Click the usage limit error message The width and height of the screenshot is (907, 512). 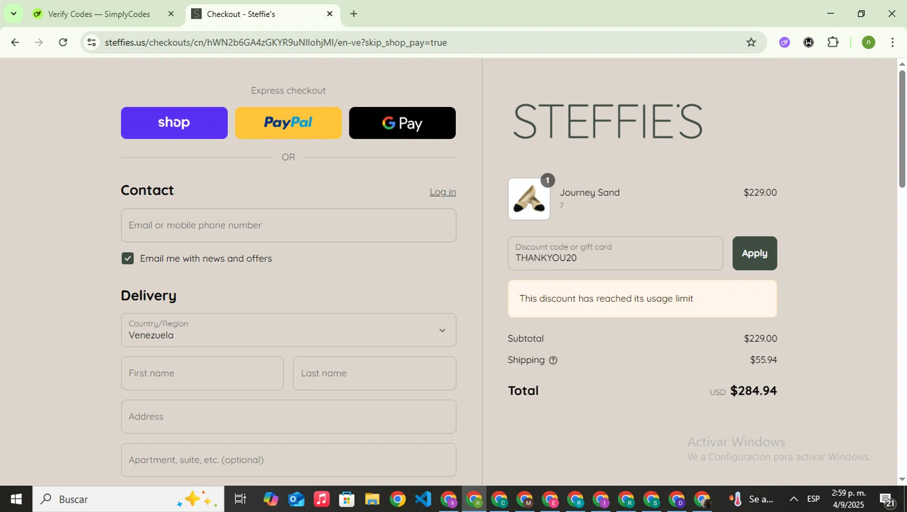pyautogui.click(x=643, y=299)
